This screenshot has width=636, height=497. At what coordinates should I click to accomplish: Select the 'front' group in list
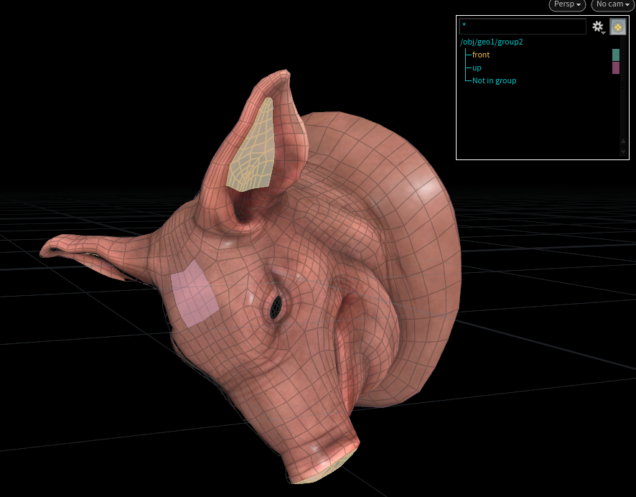481,55
